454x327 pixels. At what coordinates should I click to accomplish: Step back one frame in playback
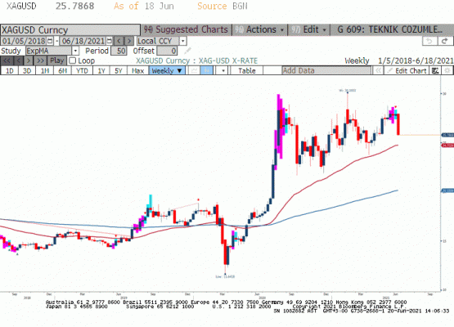coord(18,60)
